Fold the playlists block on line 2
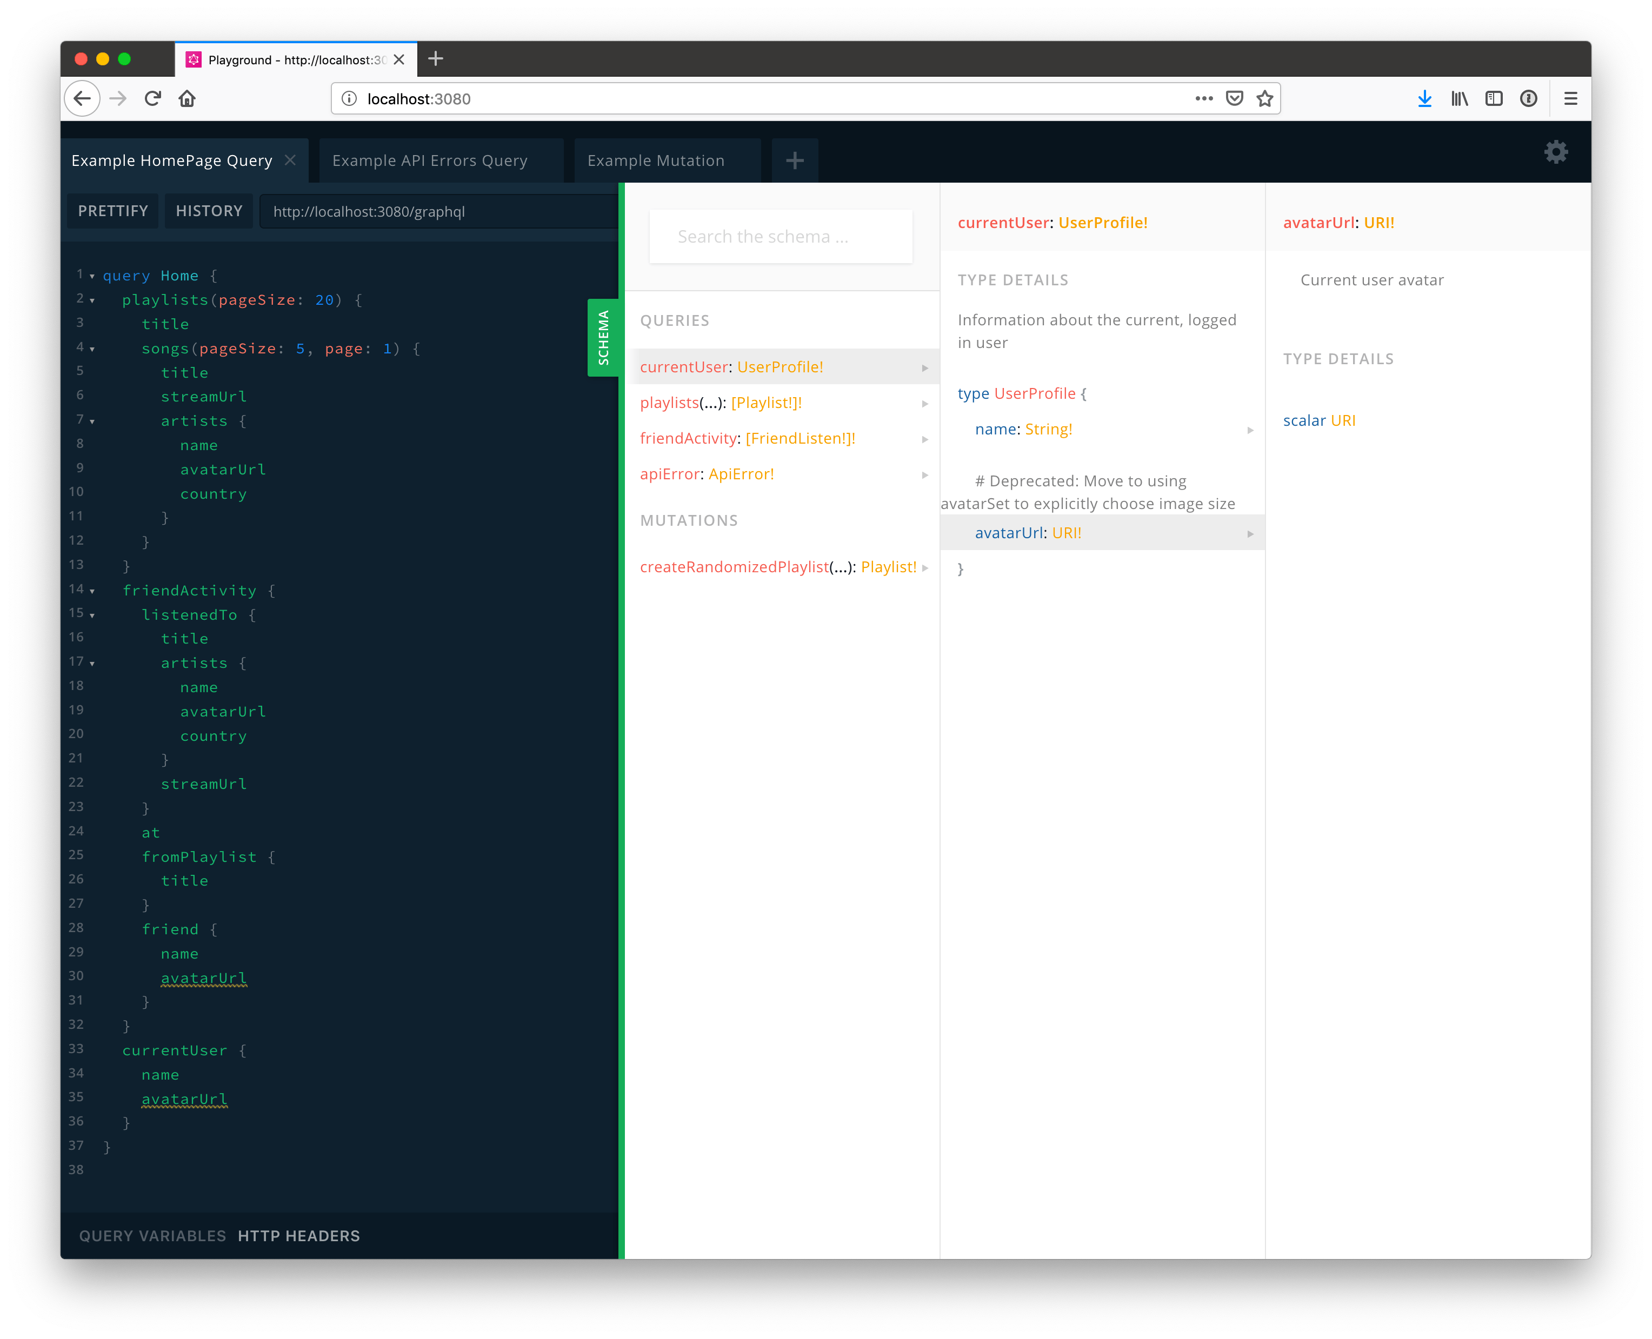The width and height of the screenshot is (1652, 1339). click(92, 301)
